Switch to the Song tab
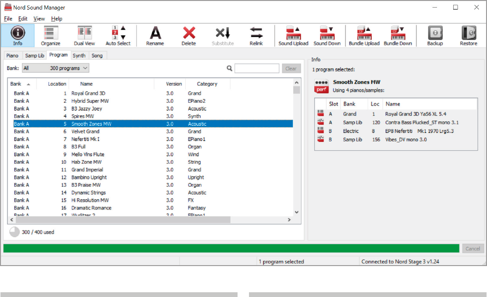487x297 pixels. 97,56
